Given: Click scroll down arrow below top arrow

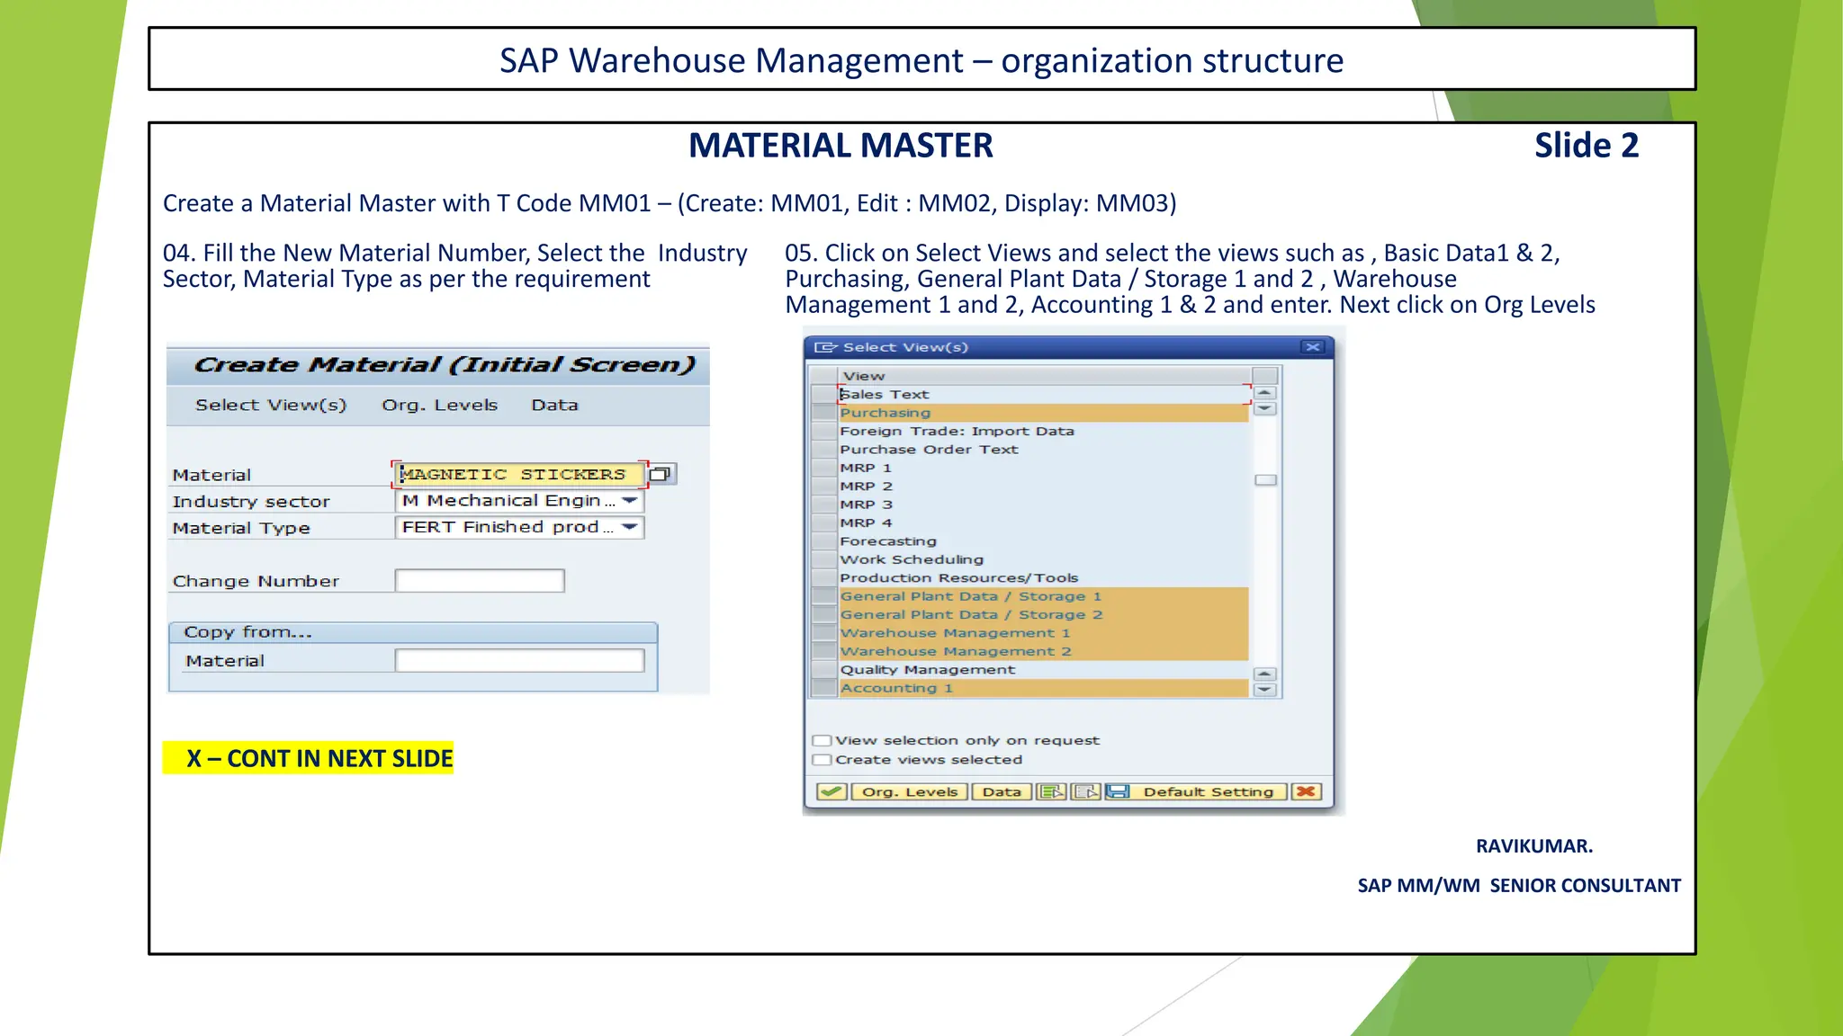Looking at the screenshot, I should [1264, 408].
